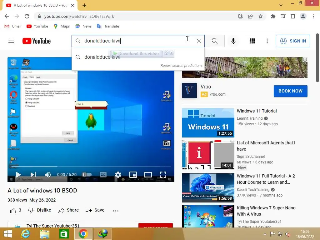
Task: Click Download this video button
Action: 136,53
